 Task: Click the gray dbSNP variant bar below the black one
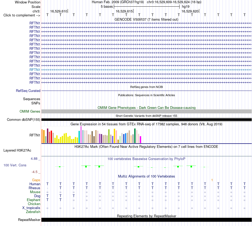[x=206, y=121]
